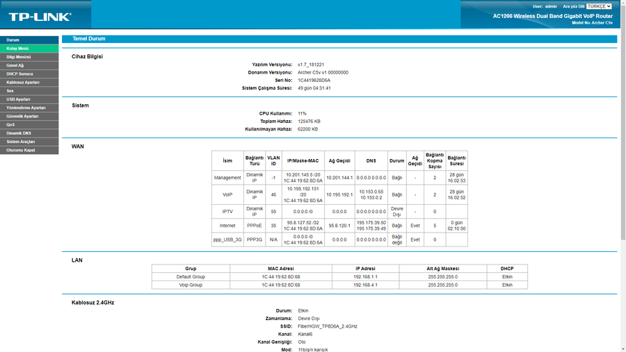Click the channel value Kanal6
Image resolution: width=626 pixels, height=352 pixels.
tap(305, 335)
